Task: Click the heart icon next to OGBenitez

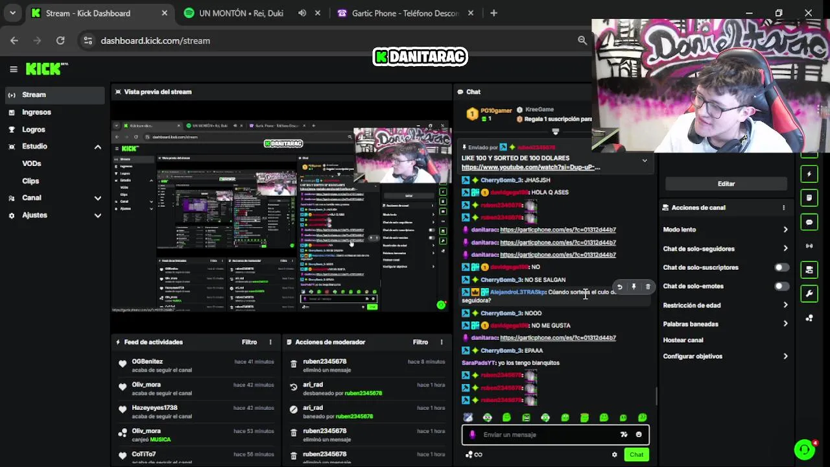Action: pos(123,365)
